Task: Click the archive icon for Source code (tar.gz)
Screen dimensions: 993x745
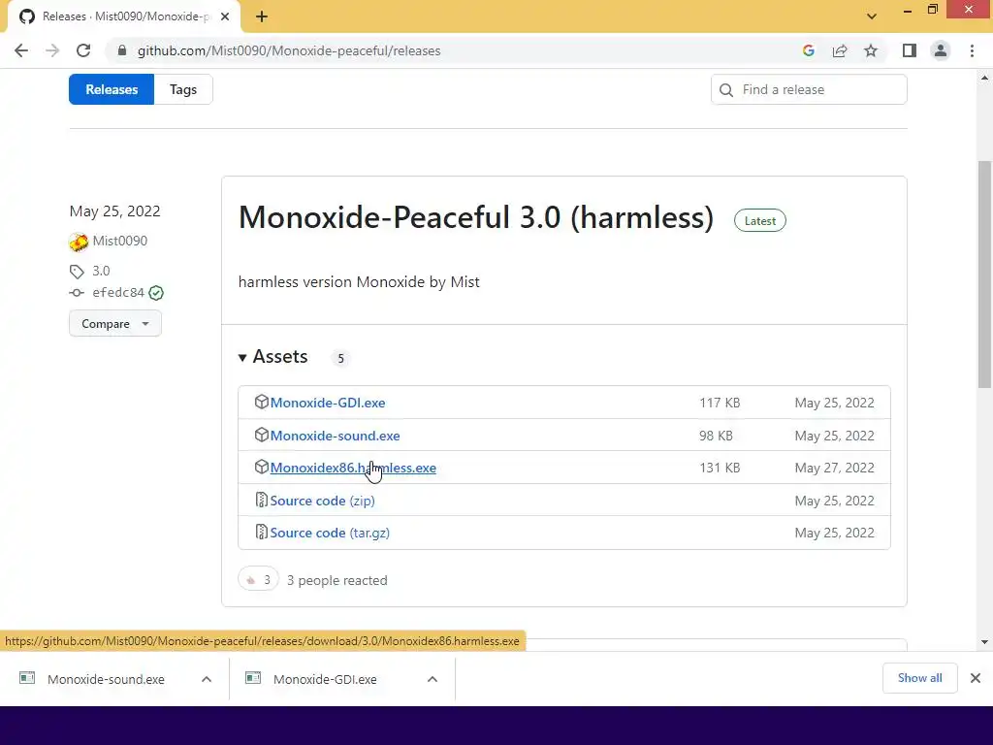Action: (x=261, y=533)
